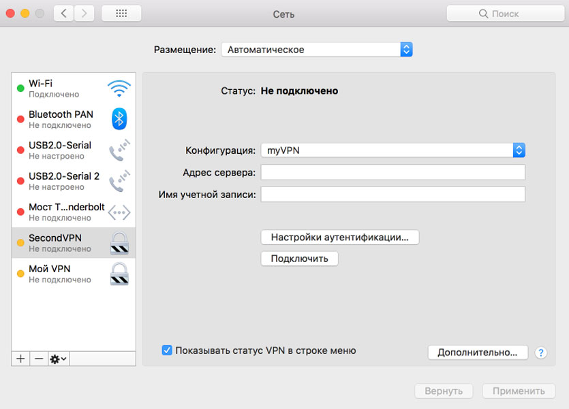Click the SecondVPN padlock icon
Viewport: 569px width, 409px height.
click(119, 243)
